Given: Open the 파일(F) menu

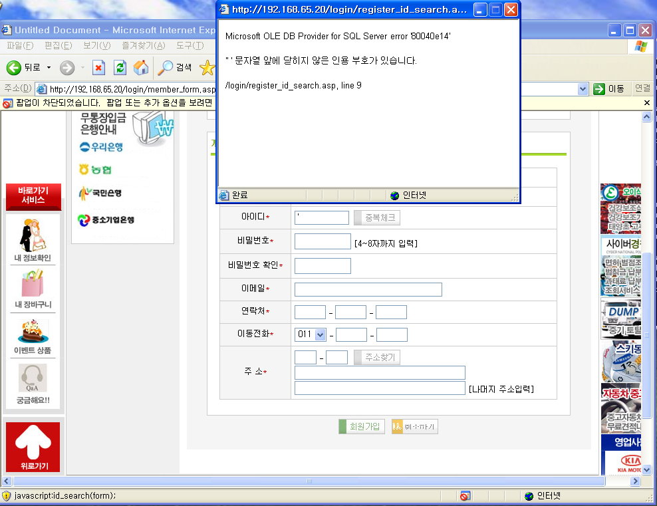Looking at the screenshot, I should [20, 45].
